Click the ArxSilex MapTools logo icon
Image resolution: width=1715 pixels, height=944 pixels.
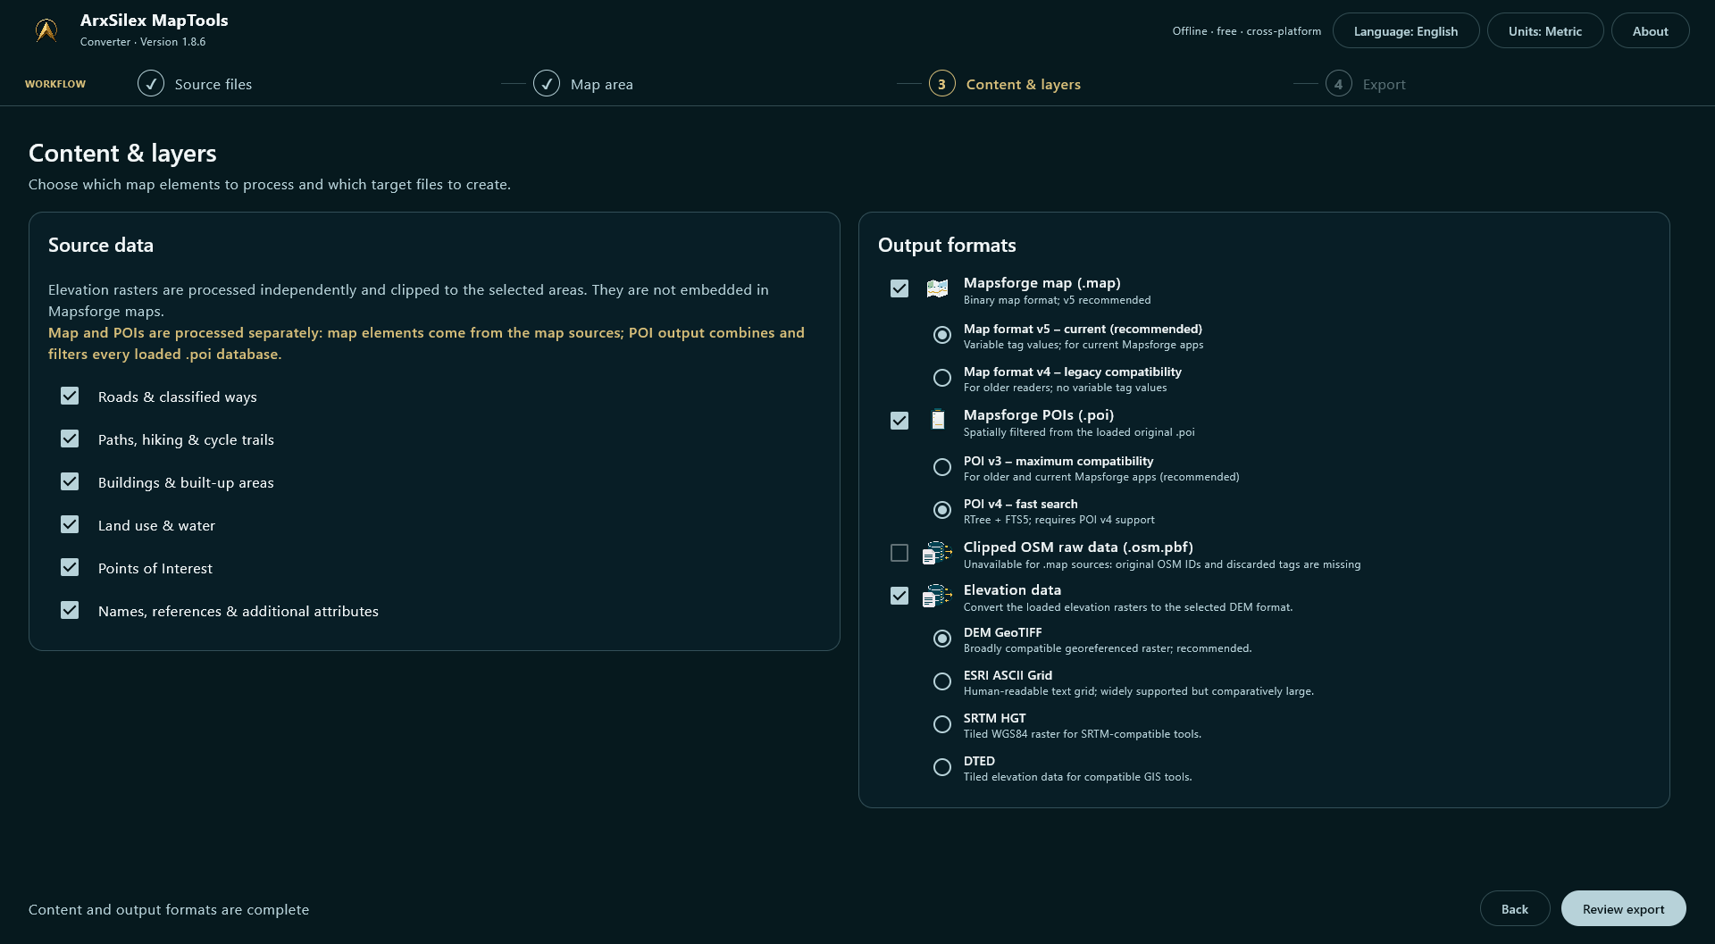46,30
